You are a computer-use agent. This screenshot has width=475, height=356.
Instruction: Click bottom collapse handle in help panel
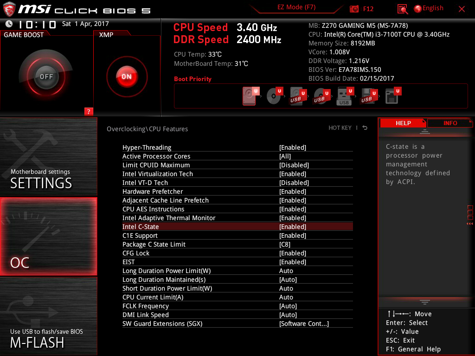tap(425, 302)
